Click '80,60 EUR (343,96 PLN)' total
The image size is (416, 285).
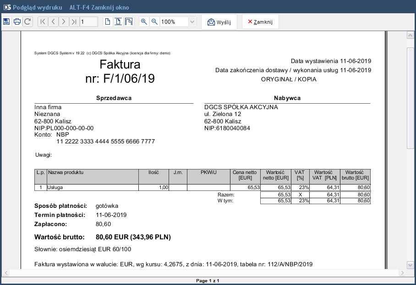(133, 237)
